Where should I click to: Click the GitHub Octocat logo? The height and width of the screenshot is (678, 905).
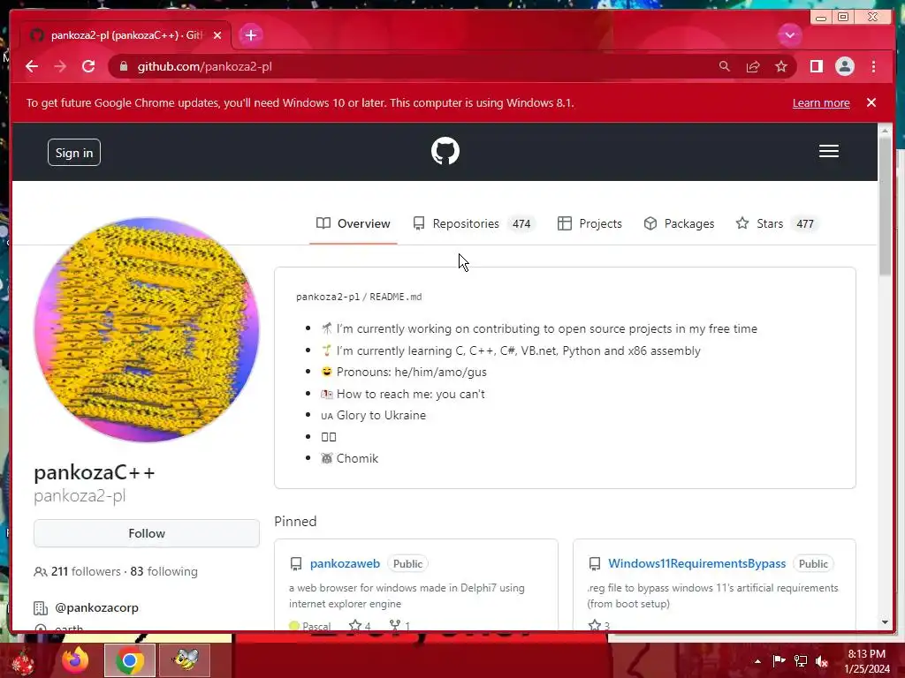point(445,151)
